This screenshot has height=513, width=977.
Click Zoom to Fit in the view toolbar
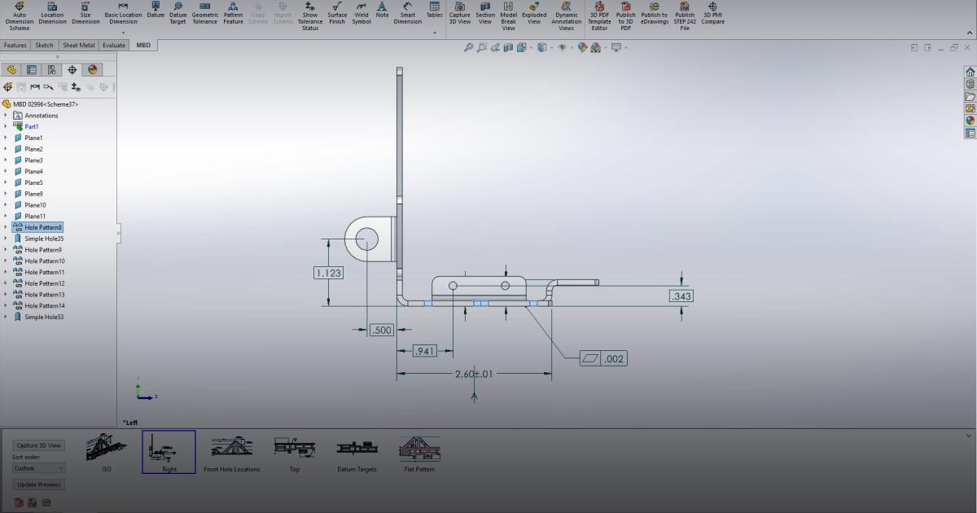(468, 47)
